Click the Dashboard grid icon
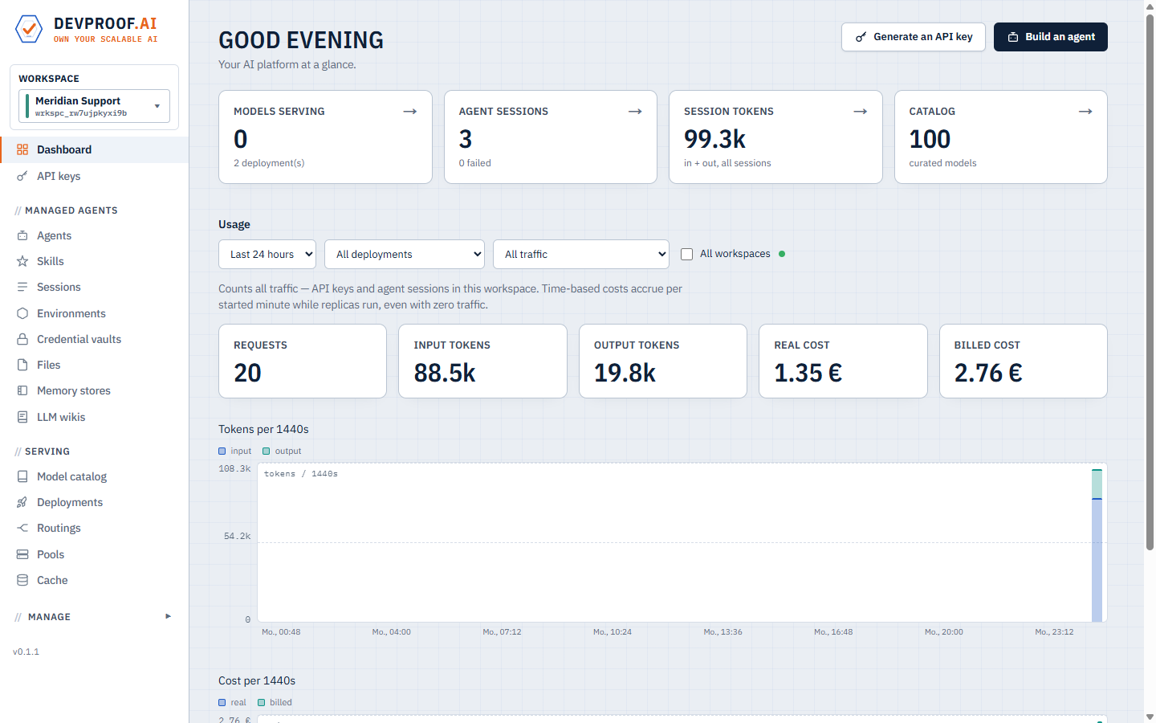Screen dimensions: 1156x723 pos(22,149)
